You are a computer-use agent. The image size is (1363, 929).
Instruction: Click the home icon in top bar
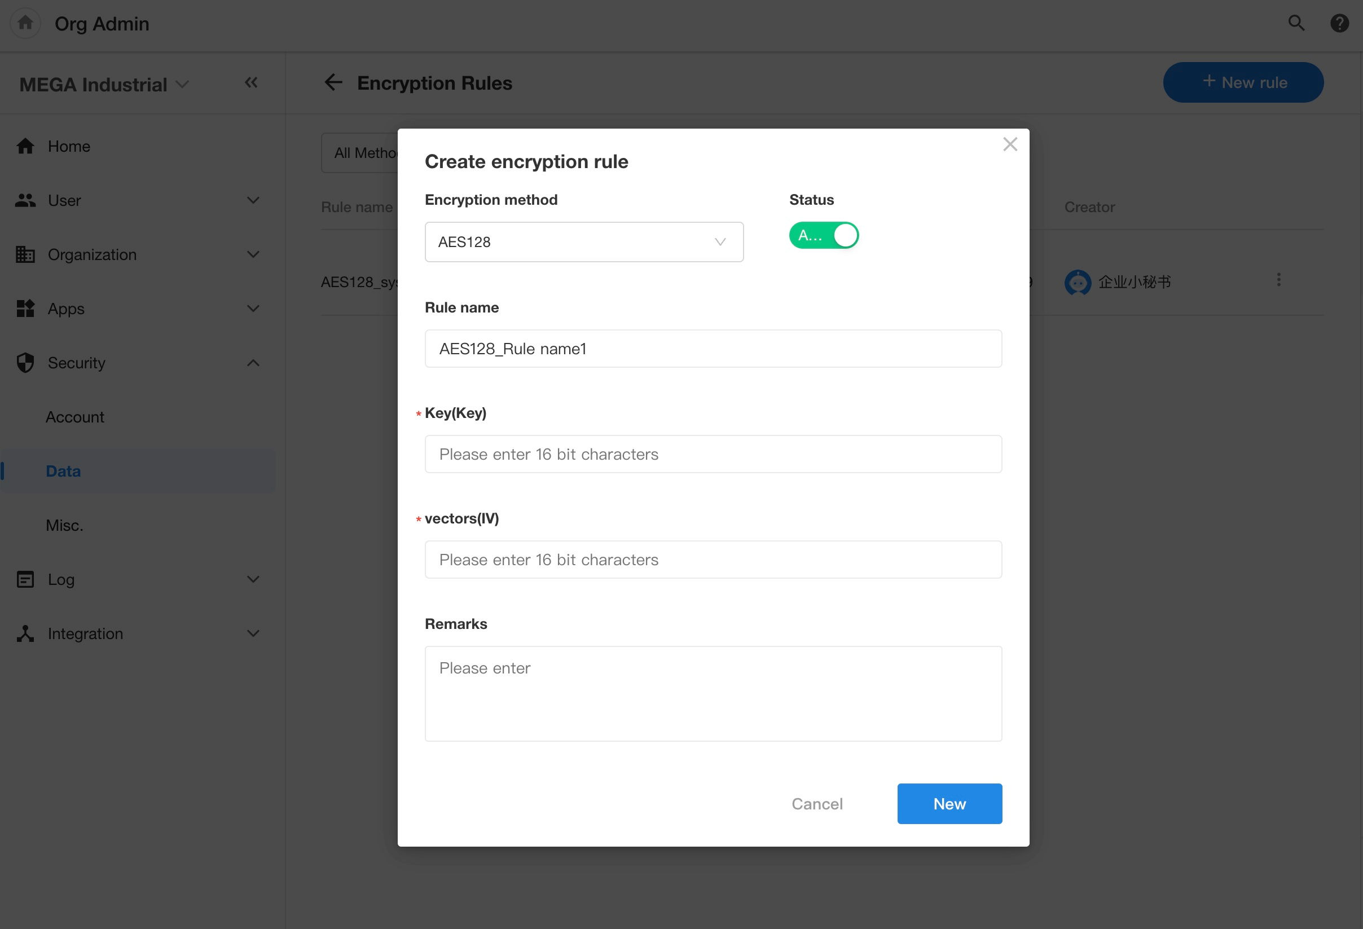pyautogui.click(x=25, y=23)
